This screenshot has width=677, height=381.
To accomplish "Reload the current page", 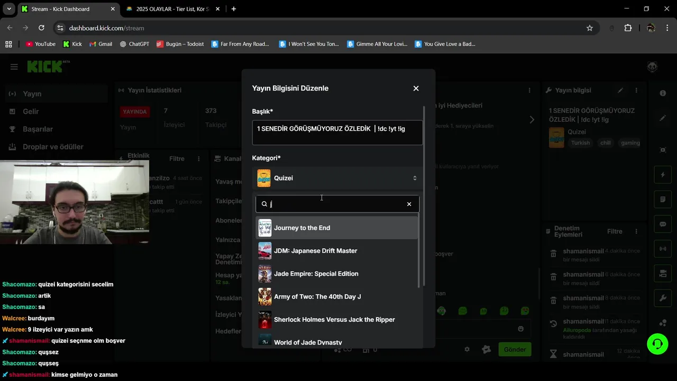I will (41, 28).
